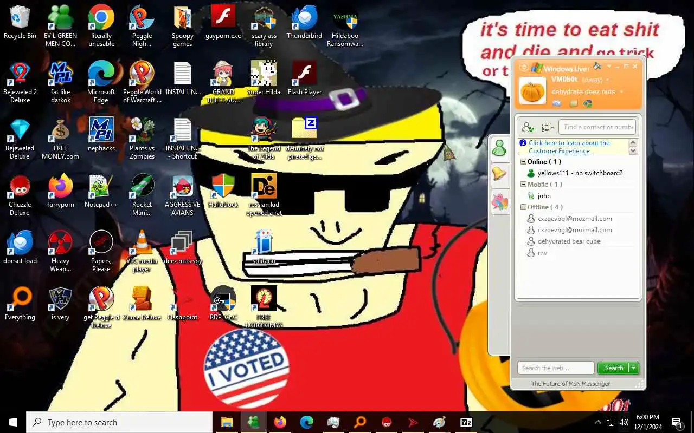Click the paintbrush color scheme icon
This screenshot has height=433, width=694.
(x=597, y=66)
